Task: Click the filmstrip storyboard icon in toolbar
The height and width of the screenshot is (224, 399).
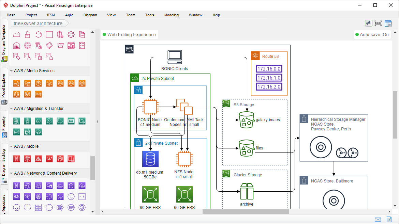Action: (378, 23)
